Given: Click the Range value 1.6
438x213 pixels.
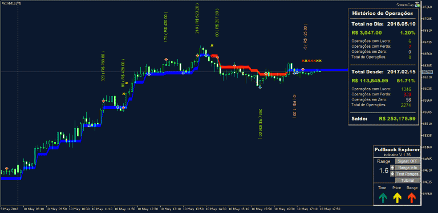Looking at the screenshot, I should pos(384,171).
